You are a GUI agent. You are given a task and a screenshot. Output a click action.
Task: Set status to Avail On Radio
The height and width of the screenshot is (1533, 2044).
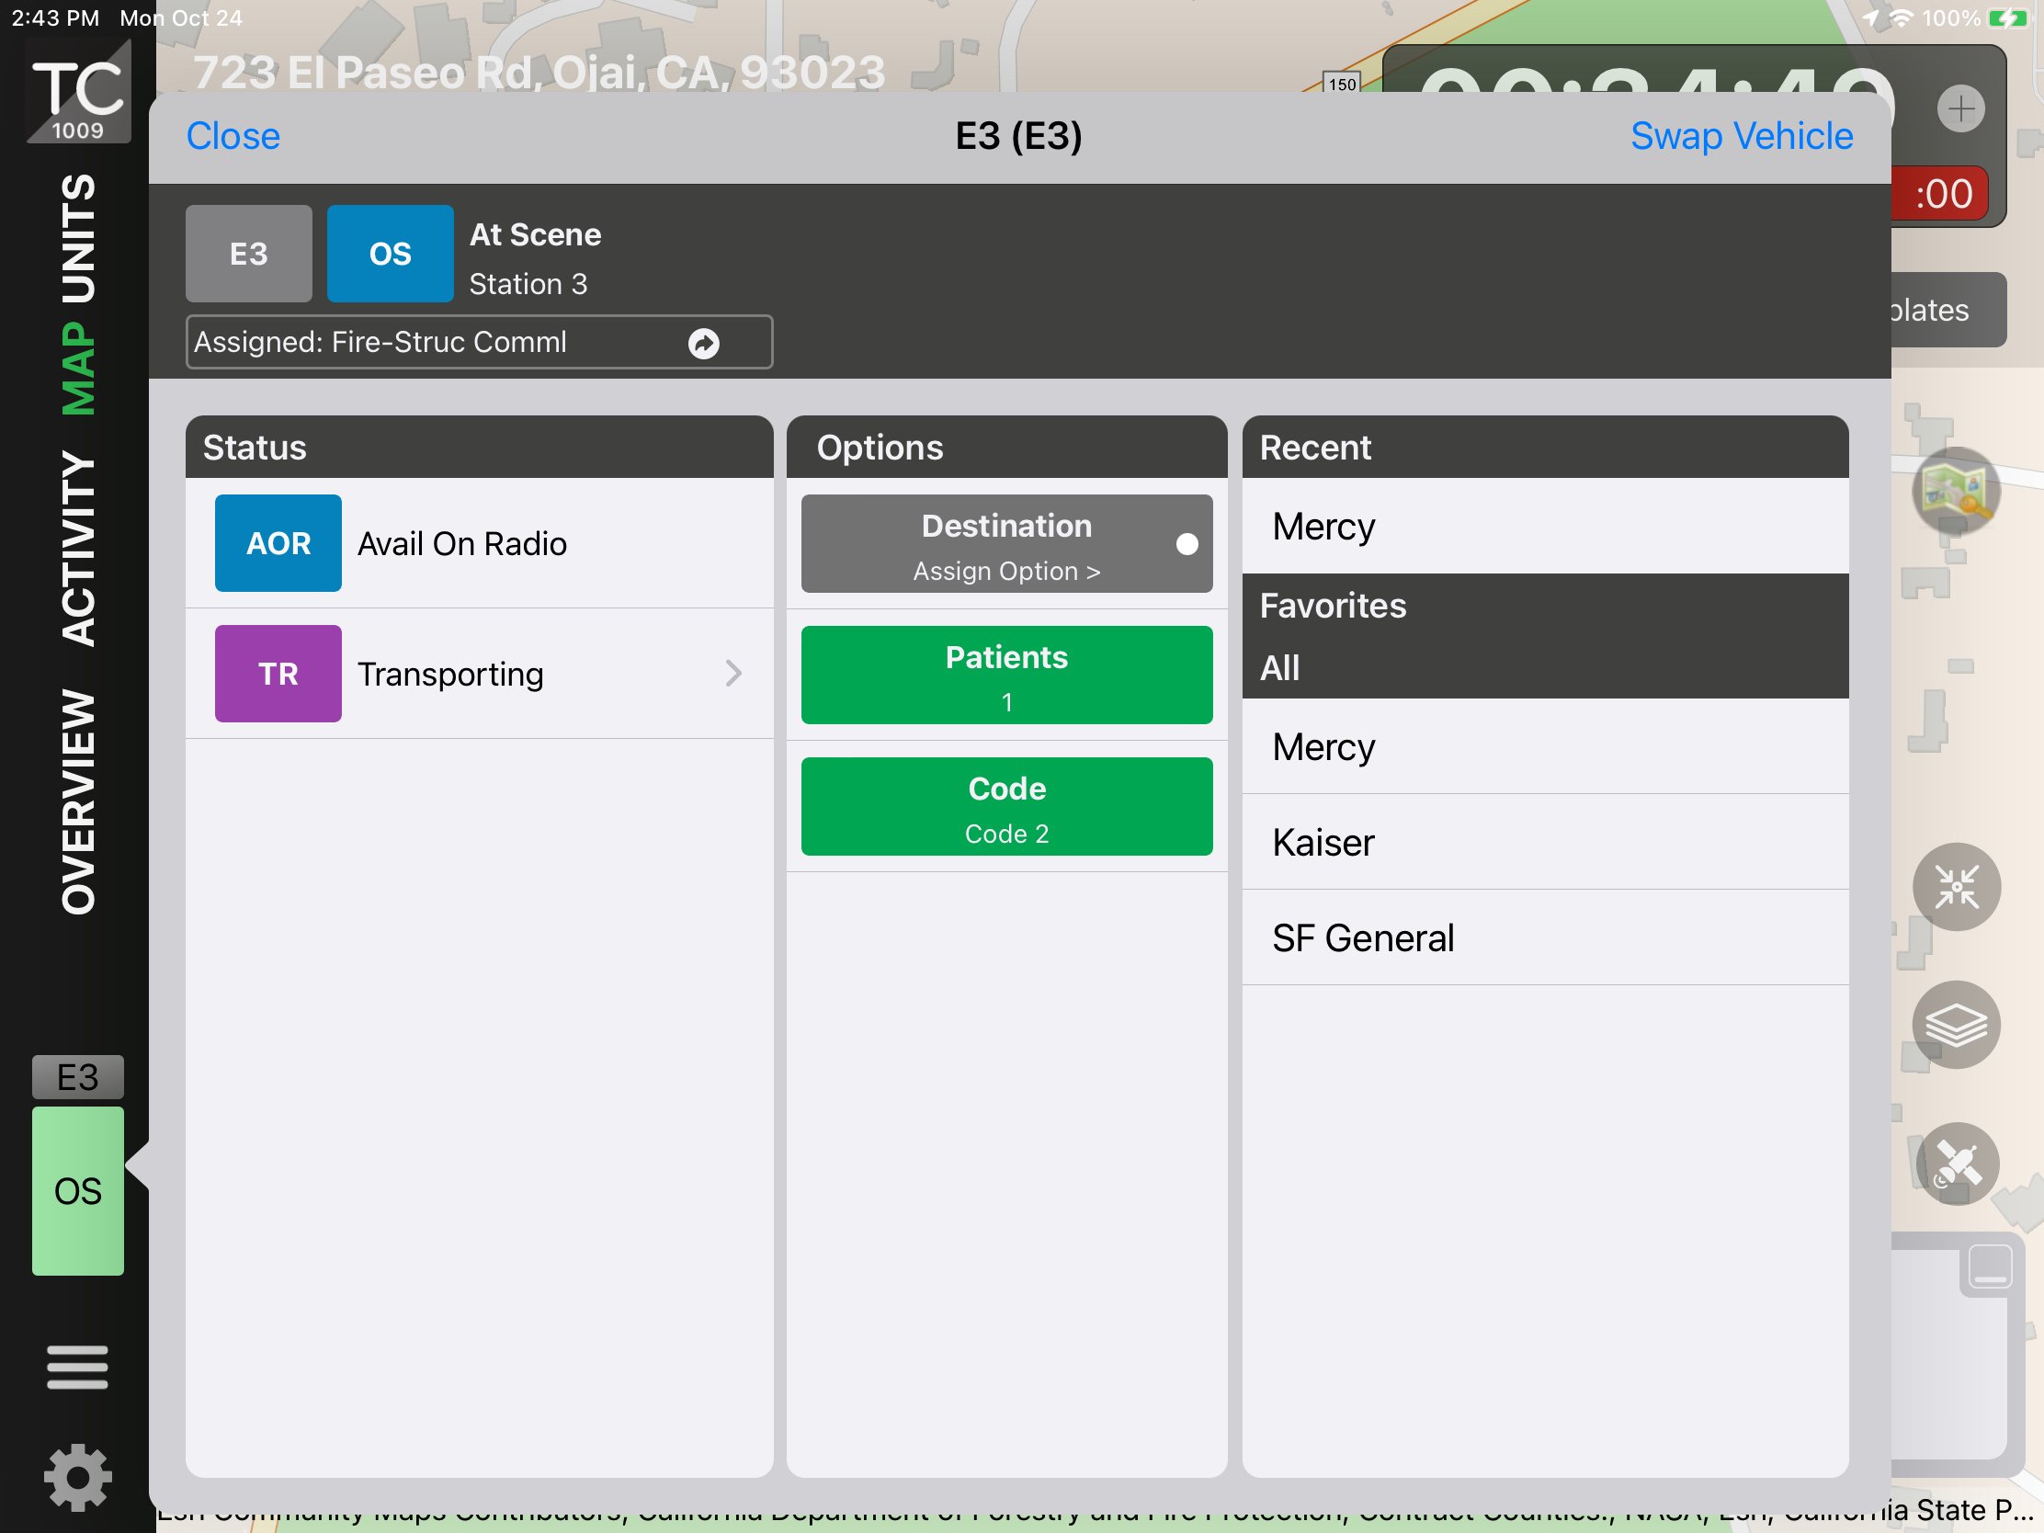pos(462,543)
